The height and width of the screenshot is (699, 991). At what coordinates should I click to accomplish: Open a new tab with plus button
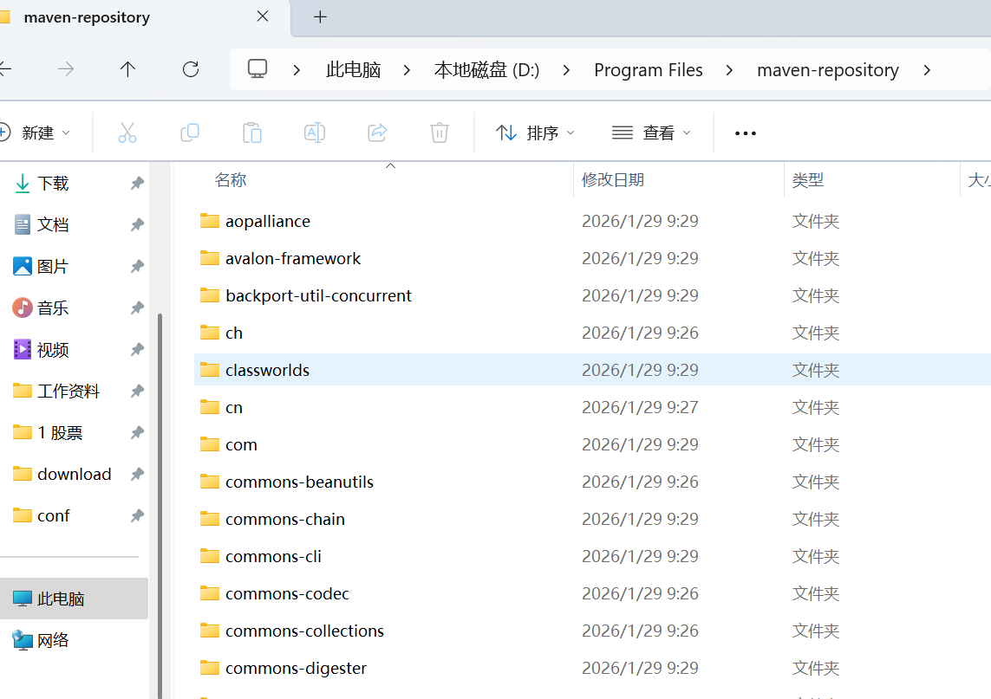point(321,17)
